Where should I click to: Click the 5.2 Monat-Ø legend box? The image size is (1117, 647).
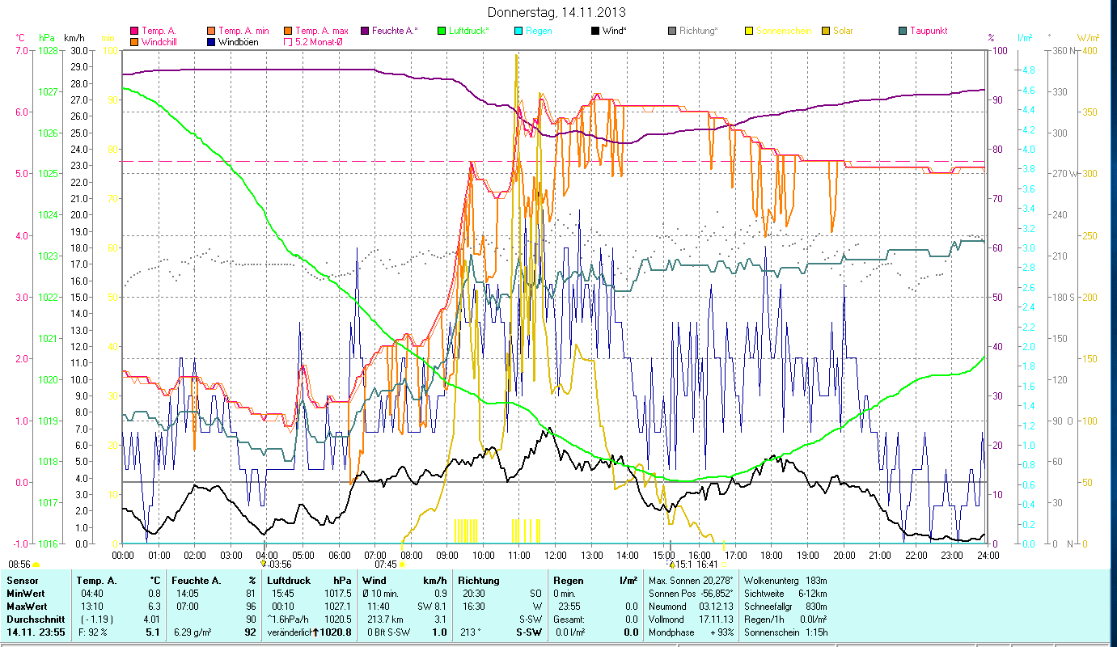click(287, 41)
